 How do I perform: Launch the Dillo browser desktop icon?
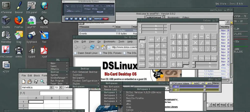point(44,5)
